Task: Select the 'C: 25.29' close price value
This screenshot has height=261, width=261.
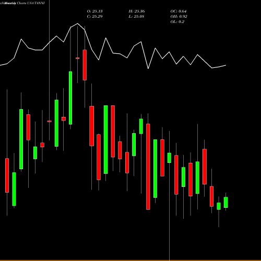Action: coord(94,17)
